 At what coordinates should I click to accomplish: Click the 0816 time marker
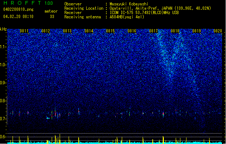[132, 31]
